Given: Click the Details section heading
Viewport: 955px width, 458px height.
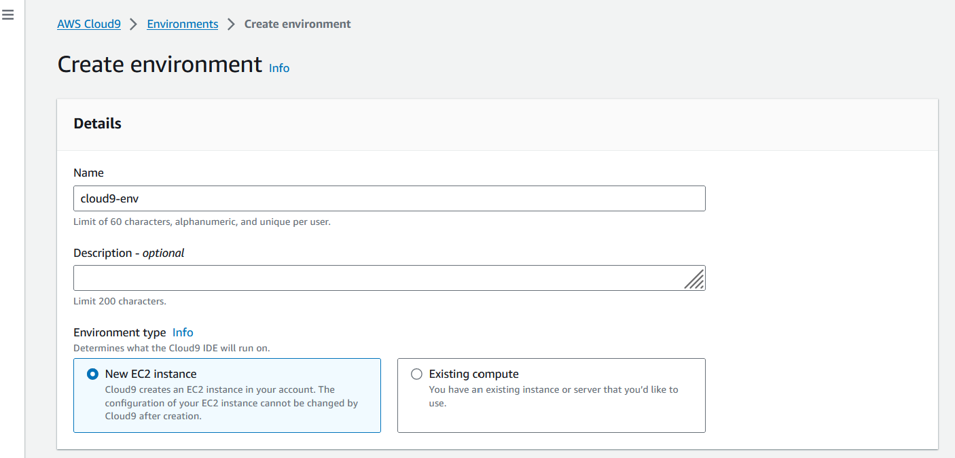Looking at the screenshot, I should pos(98,124).
